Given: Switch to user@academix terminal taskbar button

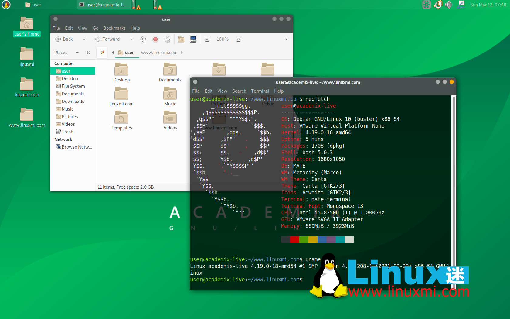Looking at the screenshot, I should pyautogui.click(x=104, y=5).
